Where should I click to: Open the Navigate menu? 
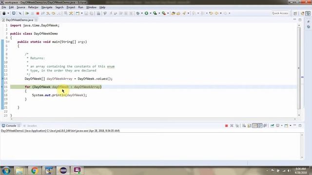coord(47,7)
